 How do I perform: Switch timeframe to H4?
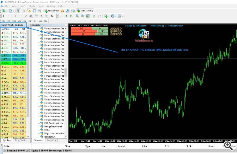point(30,21)
